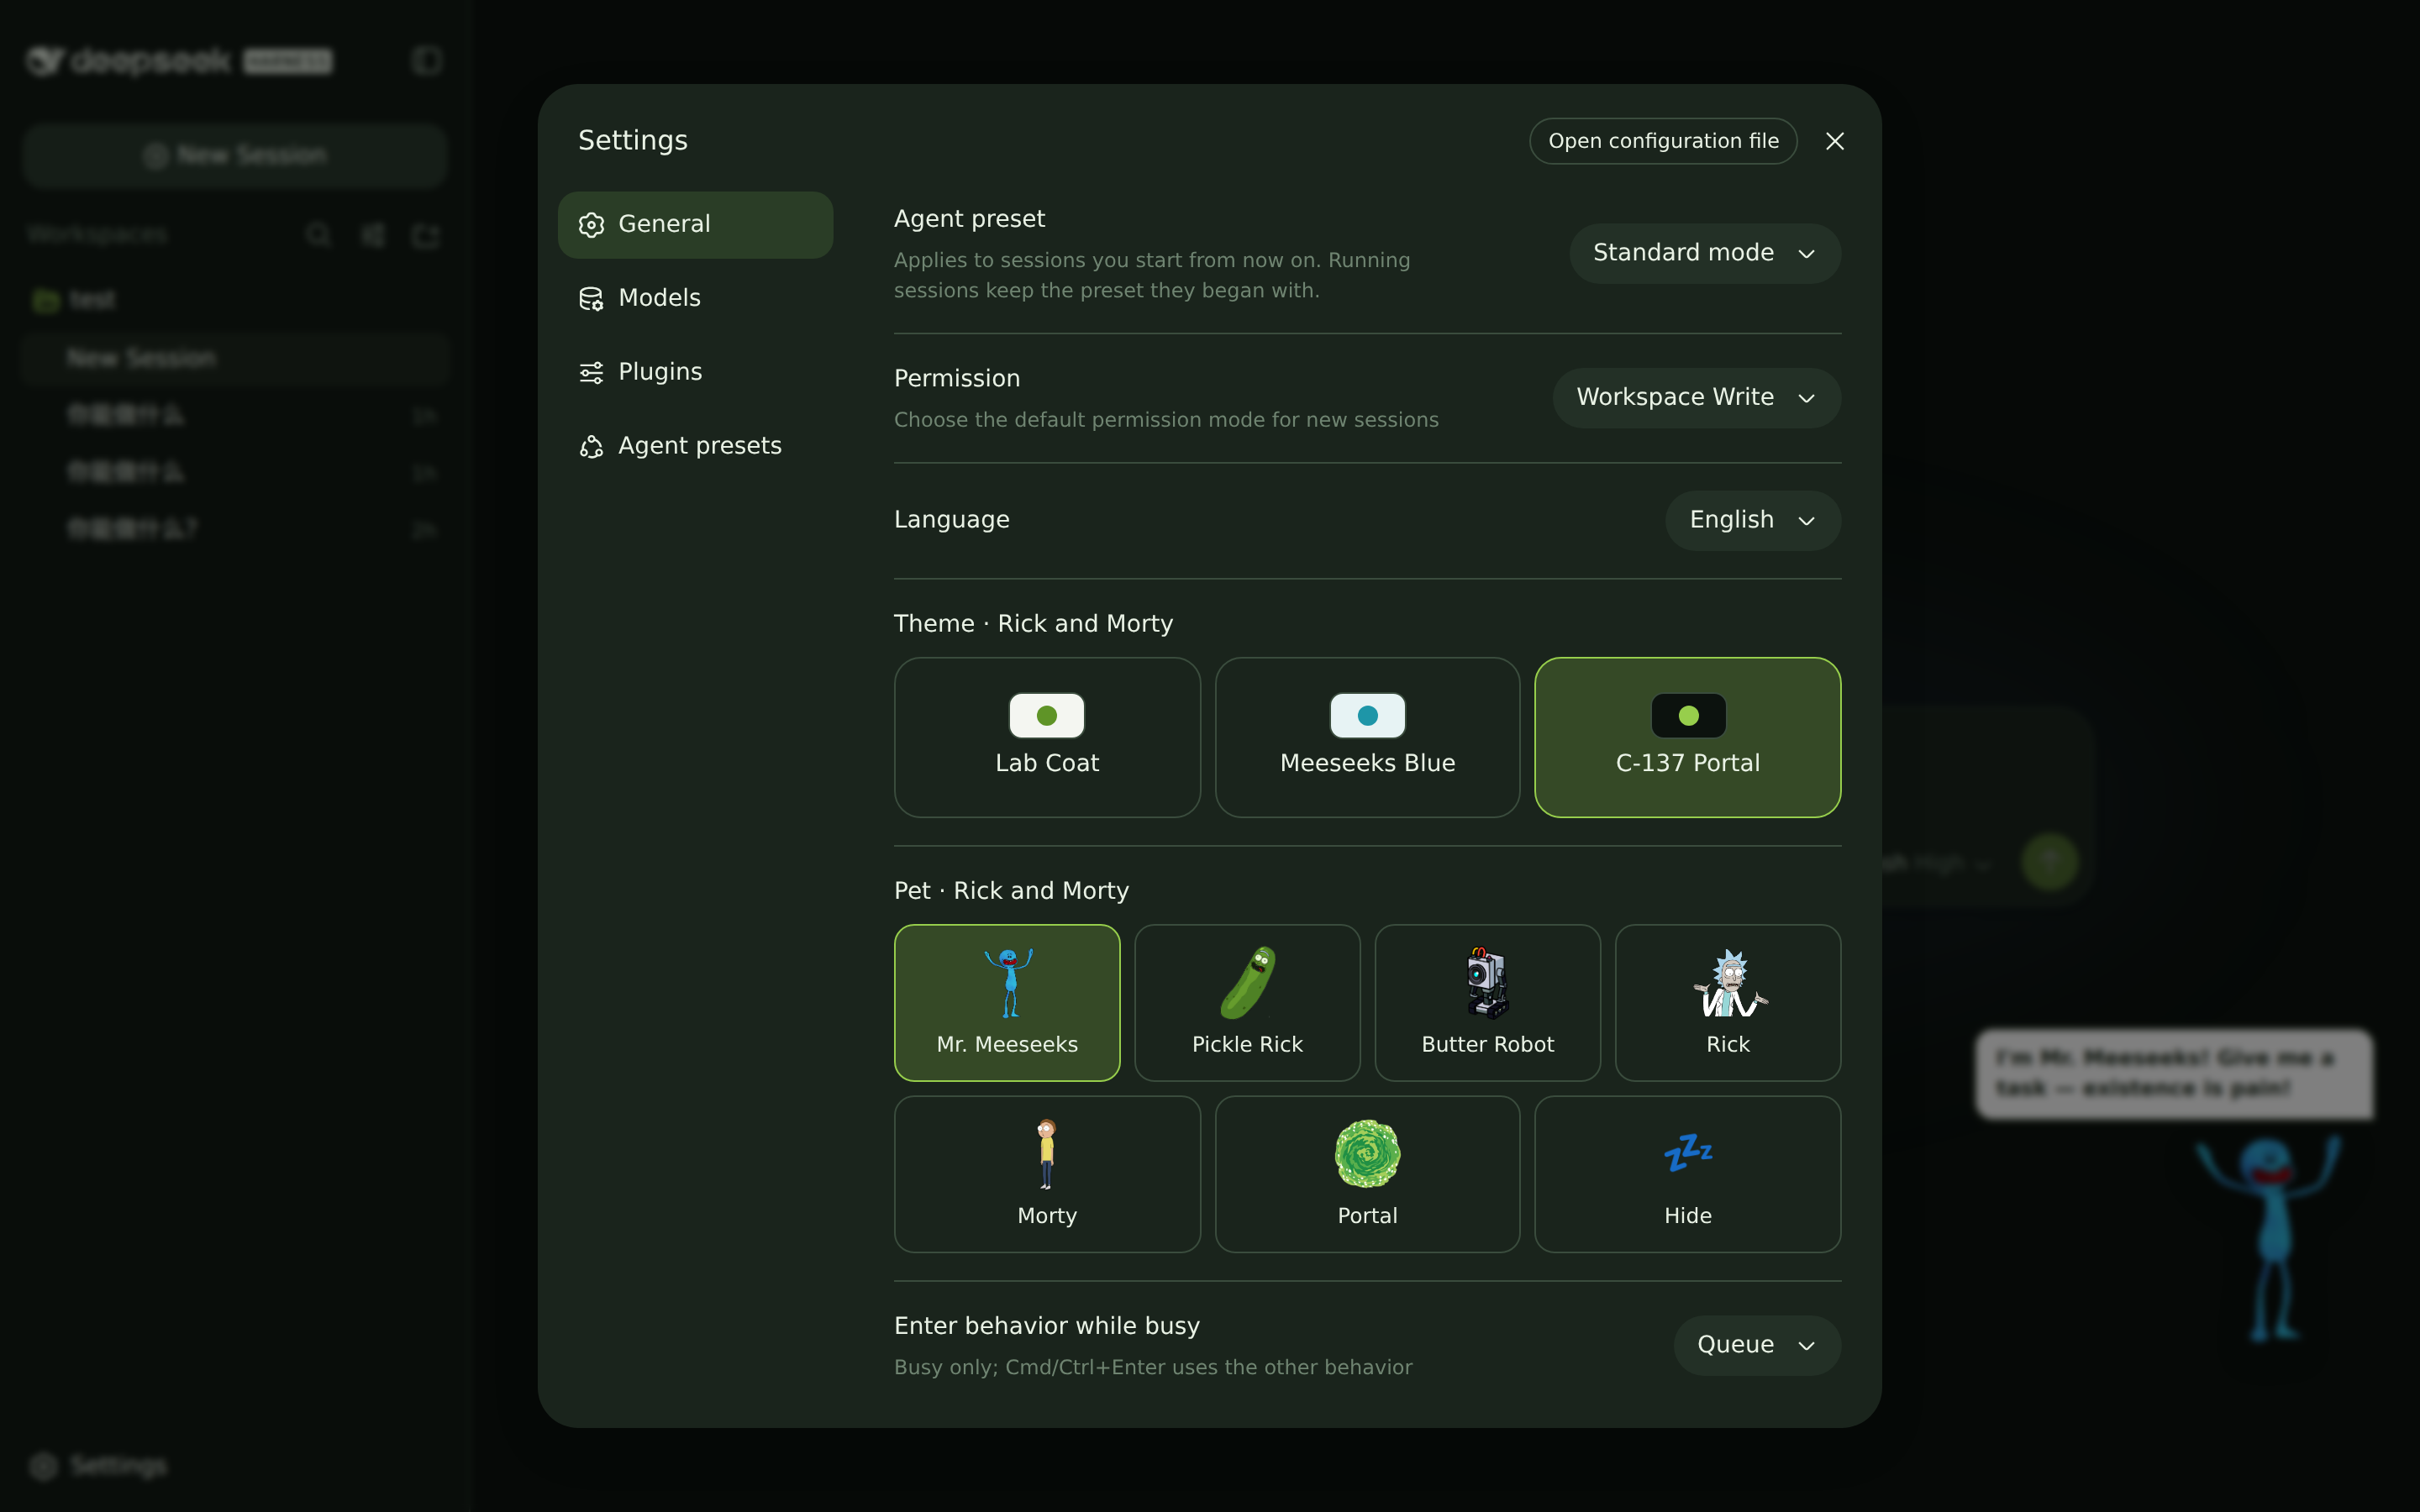Switch to the Models settings section

pos(695,298)
